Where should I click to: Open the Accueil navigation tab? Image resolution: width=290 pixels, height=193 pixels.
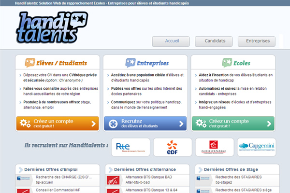171,41
